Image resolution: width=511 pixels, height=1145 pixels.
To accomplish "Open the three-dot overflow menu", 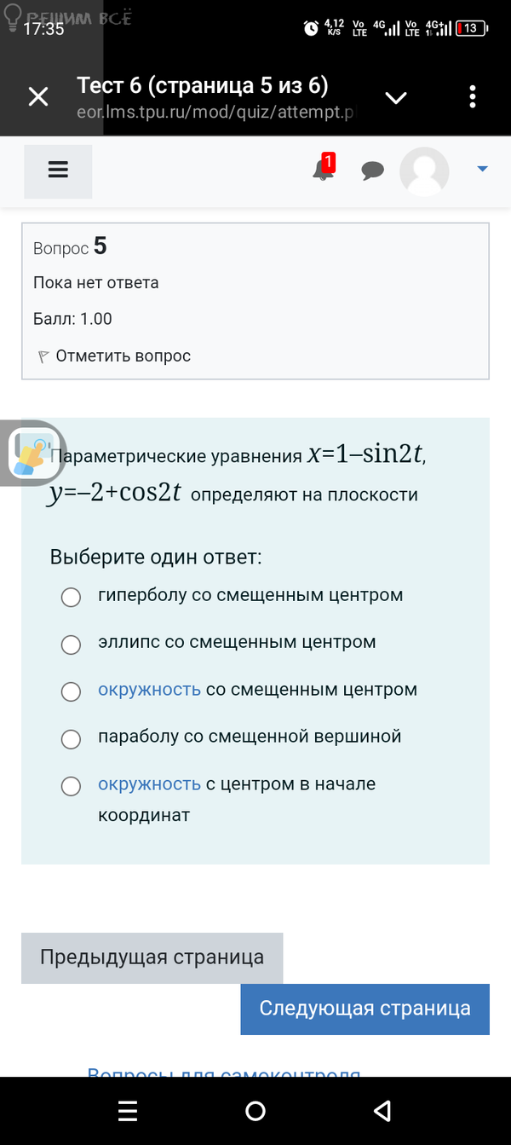I will 473,97.
